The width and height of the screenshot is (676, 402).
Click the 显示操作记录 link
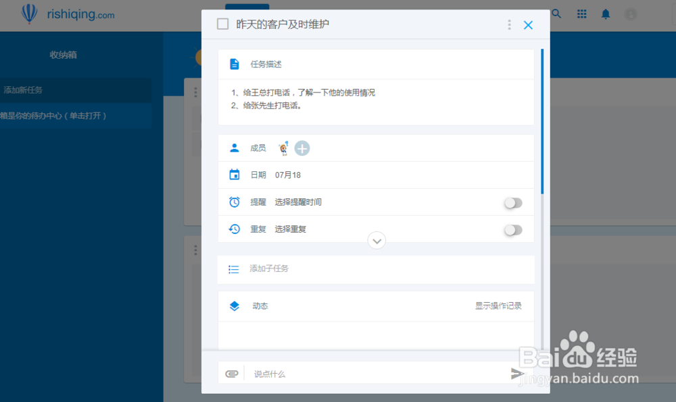click(498, 306)
